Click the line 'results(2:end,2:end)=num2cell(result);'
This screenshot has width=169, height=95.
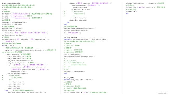point(80,29)
